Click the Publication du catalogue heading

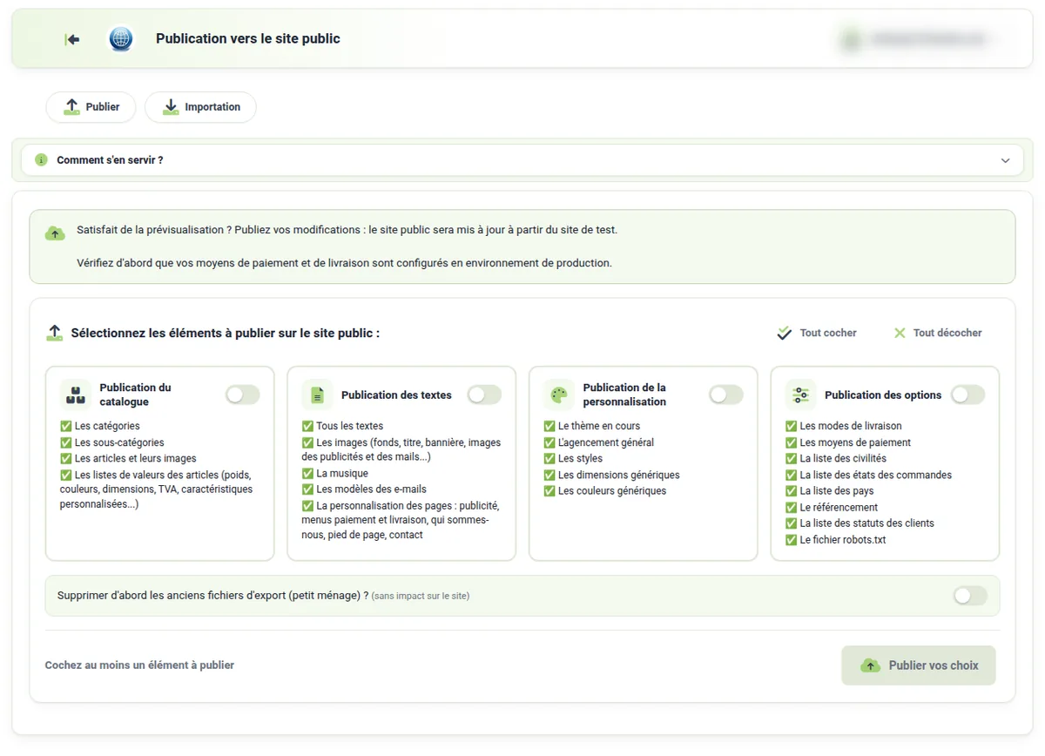pyautogui.click(x=135, y=395)
